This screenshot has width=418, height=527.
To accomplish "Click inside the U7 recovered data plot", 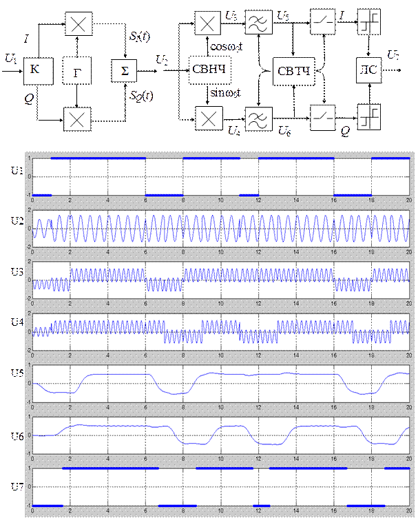I will (x=221, y=487).
